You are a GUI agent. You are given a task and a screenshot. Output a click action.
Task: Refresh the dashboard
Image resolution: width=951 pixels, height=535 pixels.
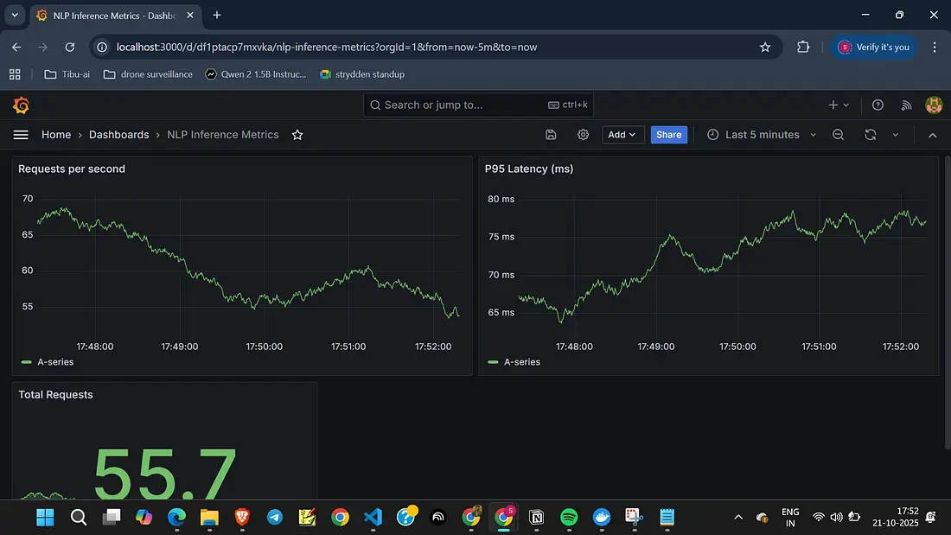(x=870, y=135)
